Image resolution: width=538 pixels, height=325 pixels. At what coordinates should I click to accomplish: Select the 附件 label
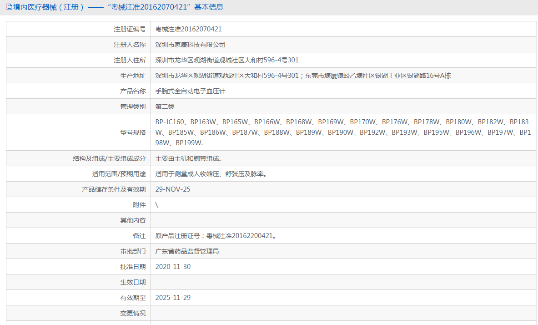tap(139, 205)
